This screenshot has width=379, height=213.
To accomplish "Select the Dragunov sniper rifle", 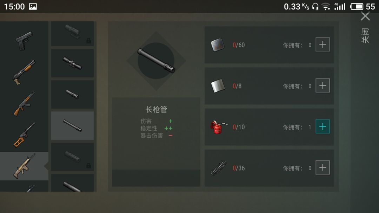I will [24, 135].
